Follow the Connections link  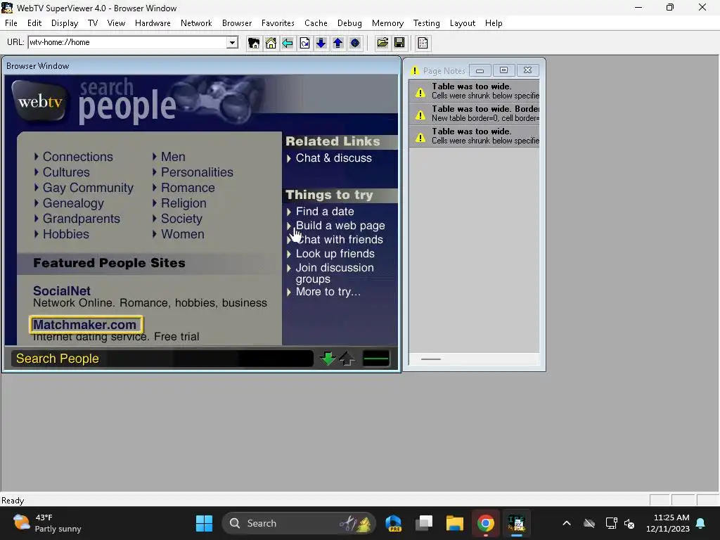[77, 157]
